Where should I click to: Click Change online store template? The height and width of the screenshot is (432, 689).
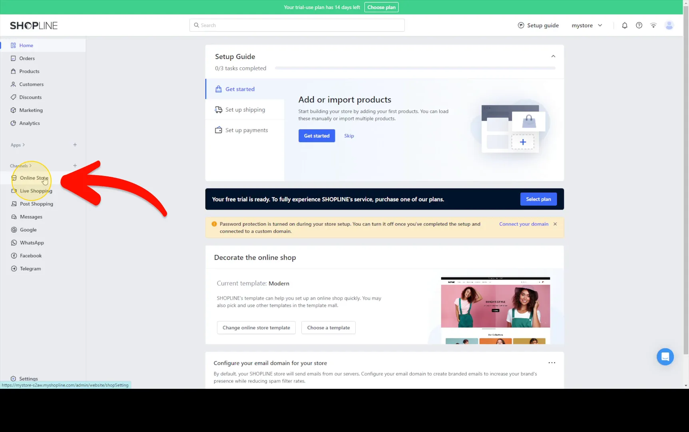[256, 328]
